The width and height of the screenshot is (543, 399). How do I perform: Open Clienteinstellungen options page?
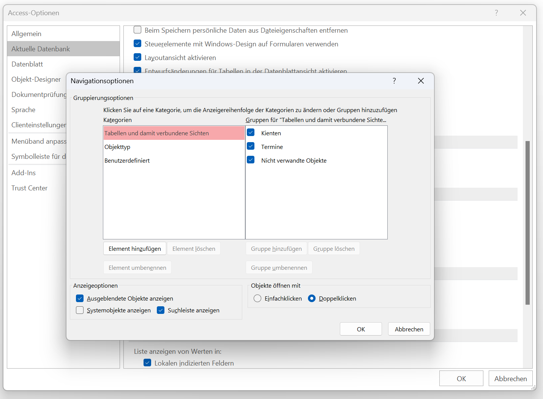(37, 125)
